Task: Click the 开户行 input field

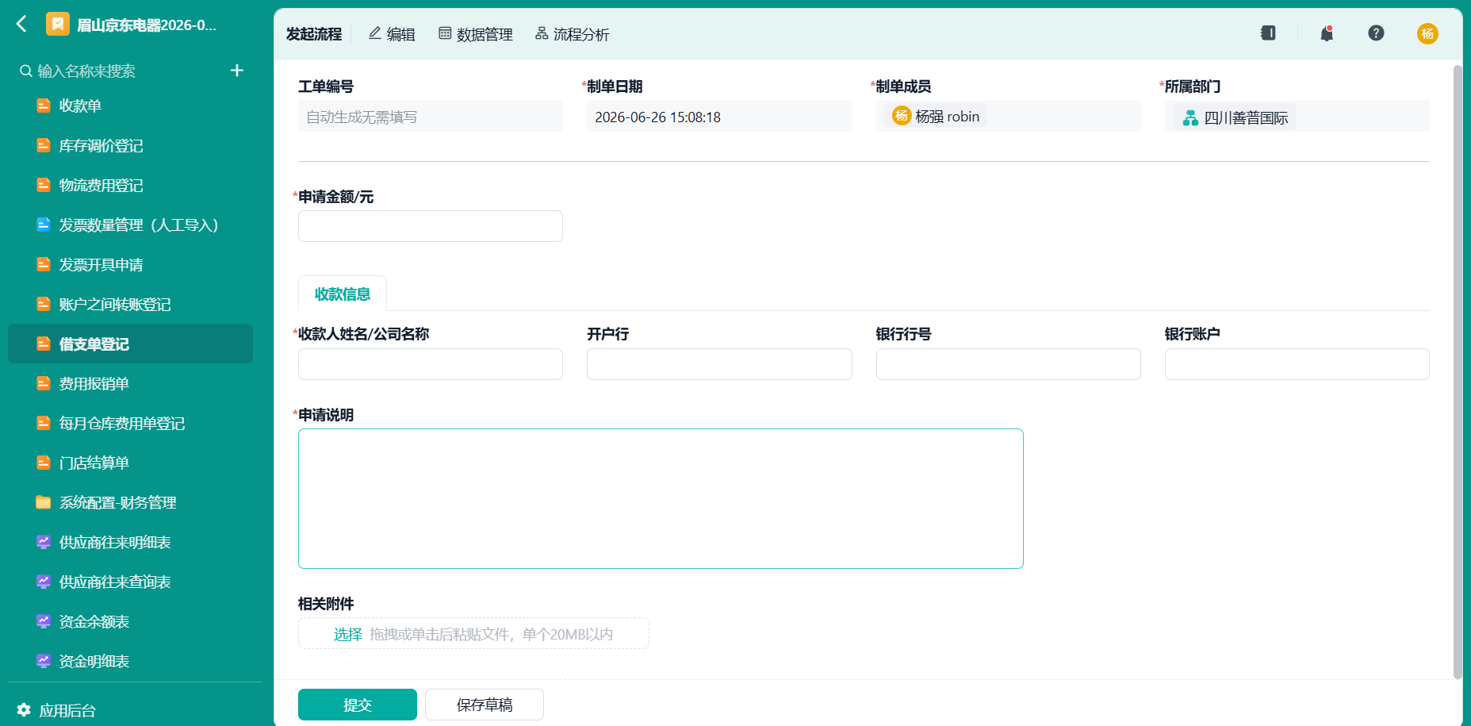Action: coord(719,364)
